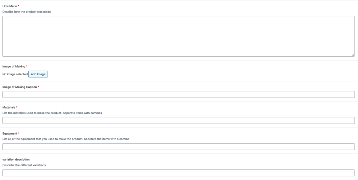The height and width of the screenshot is (180, 358).
Task: Click the "How Made" field label
Action: tap(9, 6)
